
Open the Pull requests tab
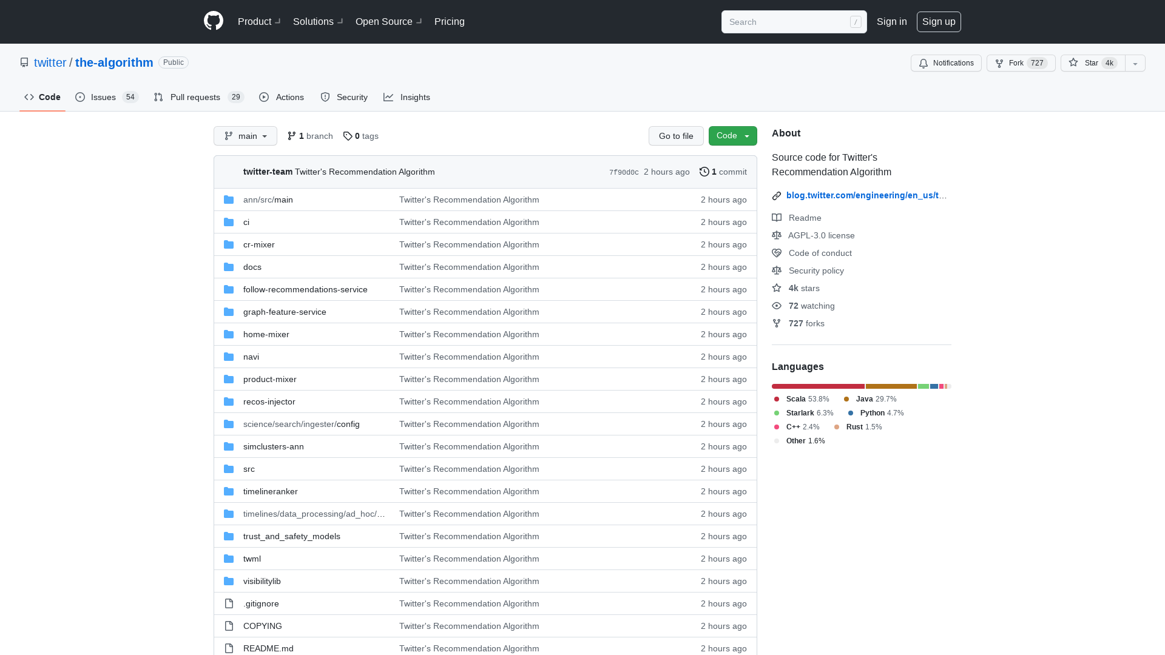198,97
